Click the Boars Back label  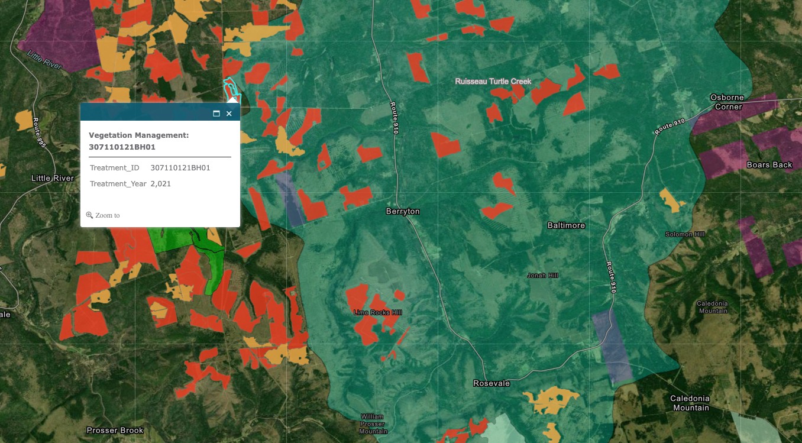769,164
